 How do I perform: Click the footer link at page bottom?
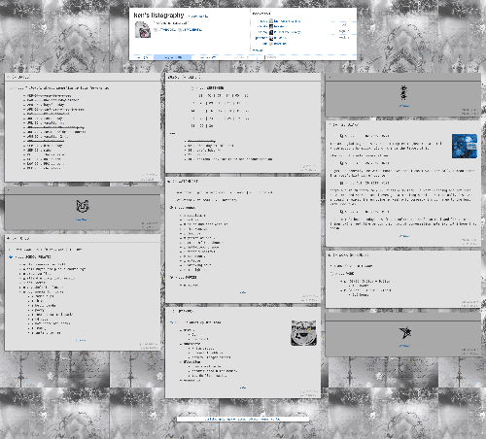(243, 419)
